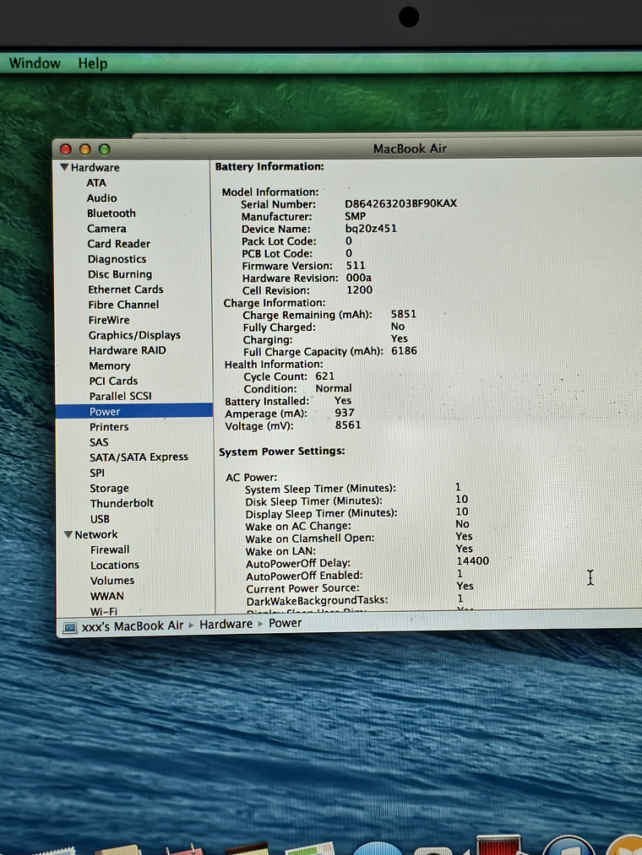Click xxx's MacBook Air in path bar

132,625
